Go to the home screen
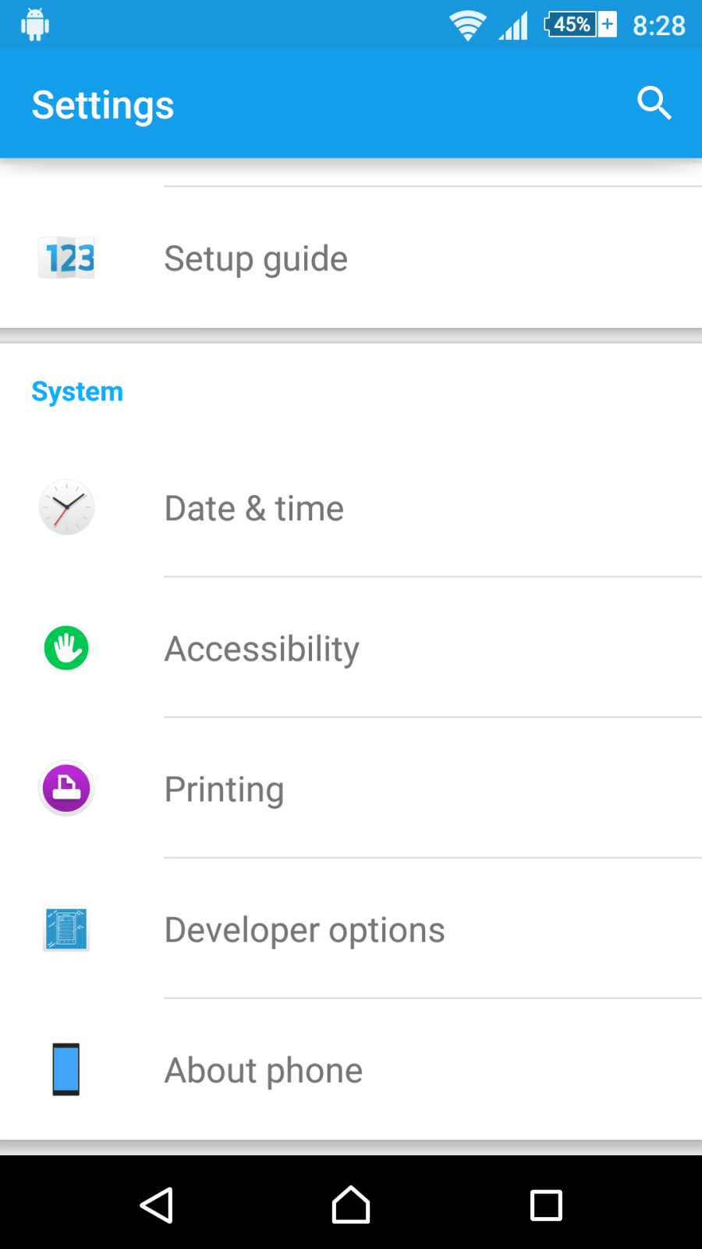Viewport: 702px width, 1249px height. point(351,1205)
